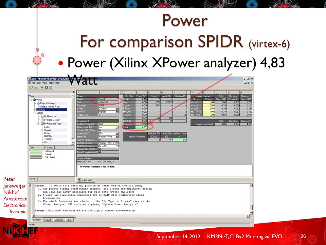The height and width of the screenshot is (245, 326).
Task: Open the Heat Sink dropdown
Action: click(x=117, y=137)
